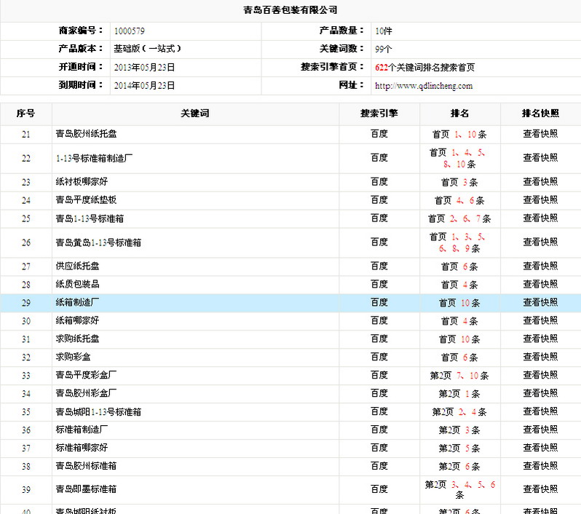Click ranking 第2页 3、4、5、6 条 in row 39
581x514 pixels.
pos(459,489)
